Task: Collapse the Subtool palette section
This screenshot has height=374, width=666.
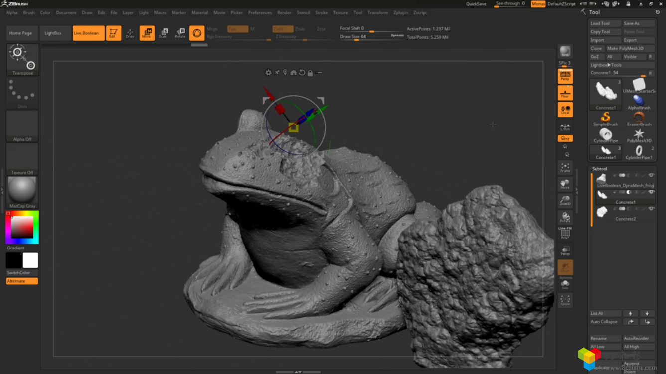Action: [x=600, y=169]
